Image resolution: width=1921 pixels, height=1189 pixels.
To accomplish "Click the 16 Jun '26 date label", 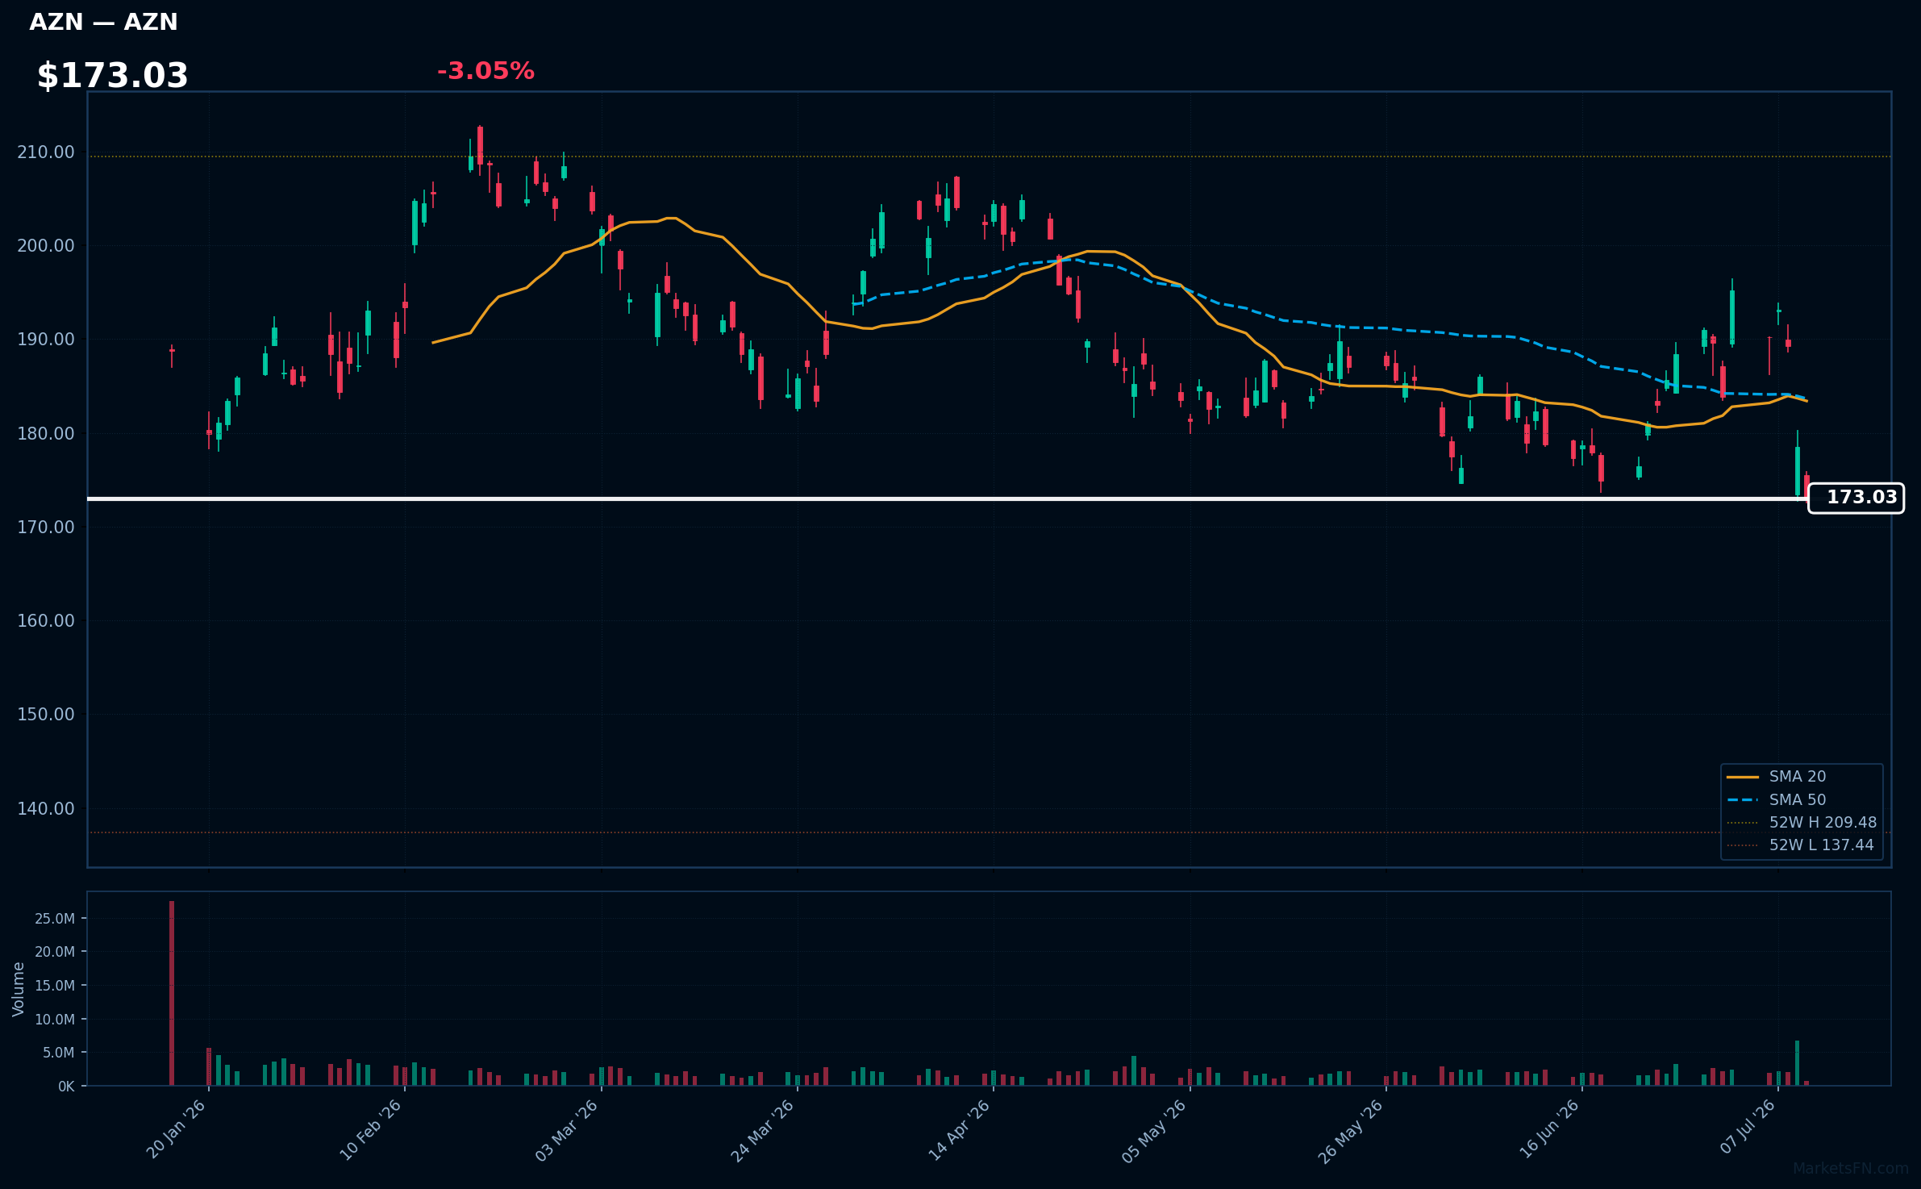I will point(1549,1129).
